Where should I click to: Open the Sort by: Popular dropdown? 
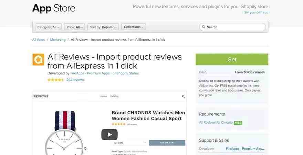[x=103, y=27]
